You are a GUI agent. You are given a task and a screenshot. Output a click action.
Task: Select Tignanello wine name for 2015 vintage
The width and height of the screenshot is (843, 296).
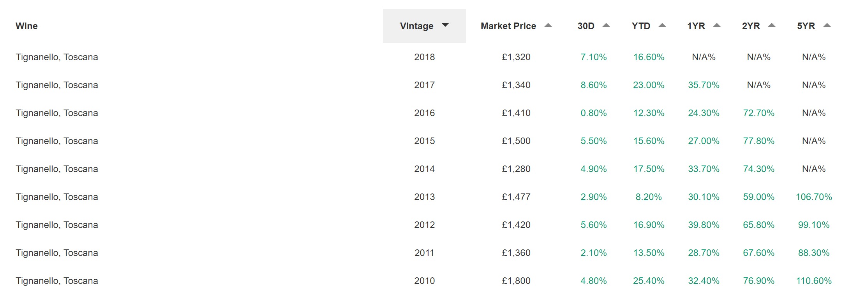(x=57, y=141)
